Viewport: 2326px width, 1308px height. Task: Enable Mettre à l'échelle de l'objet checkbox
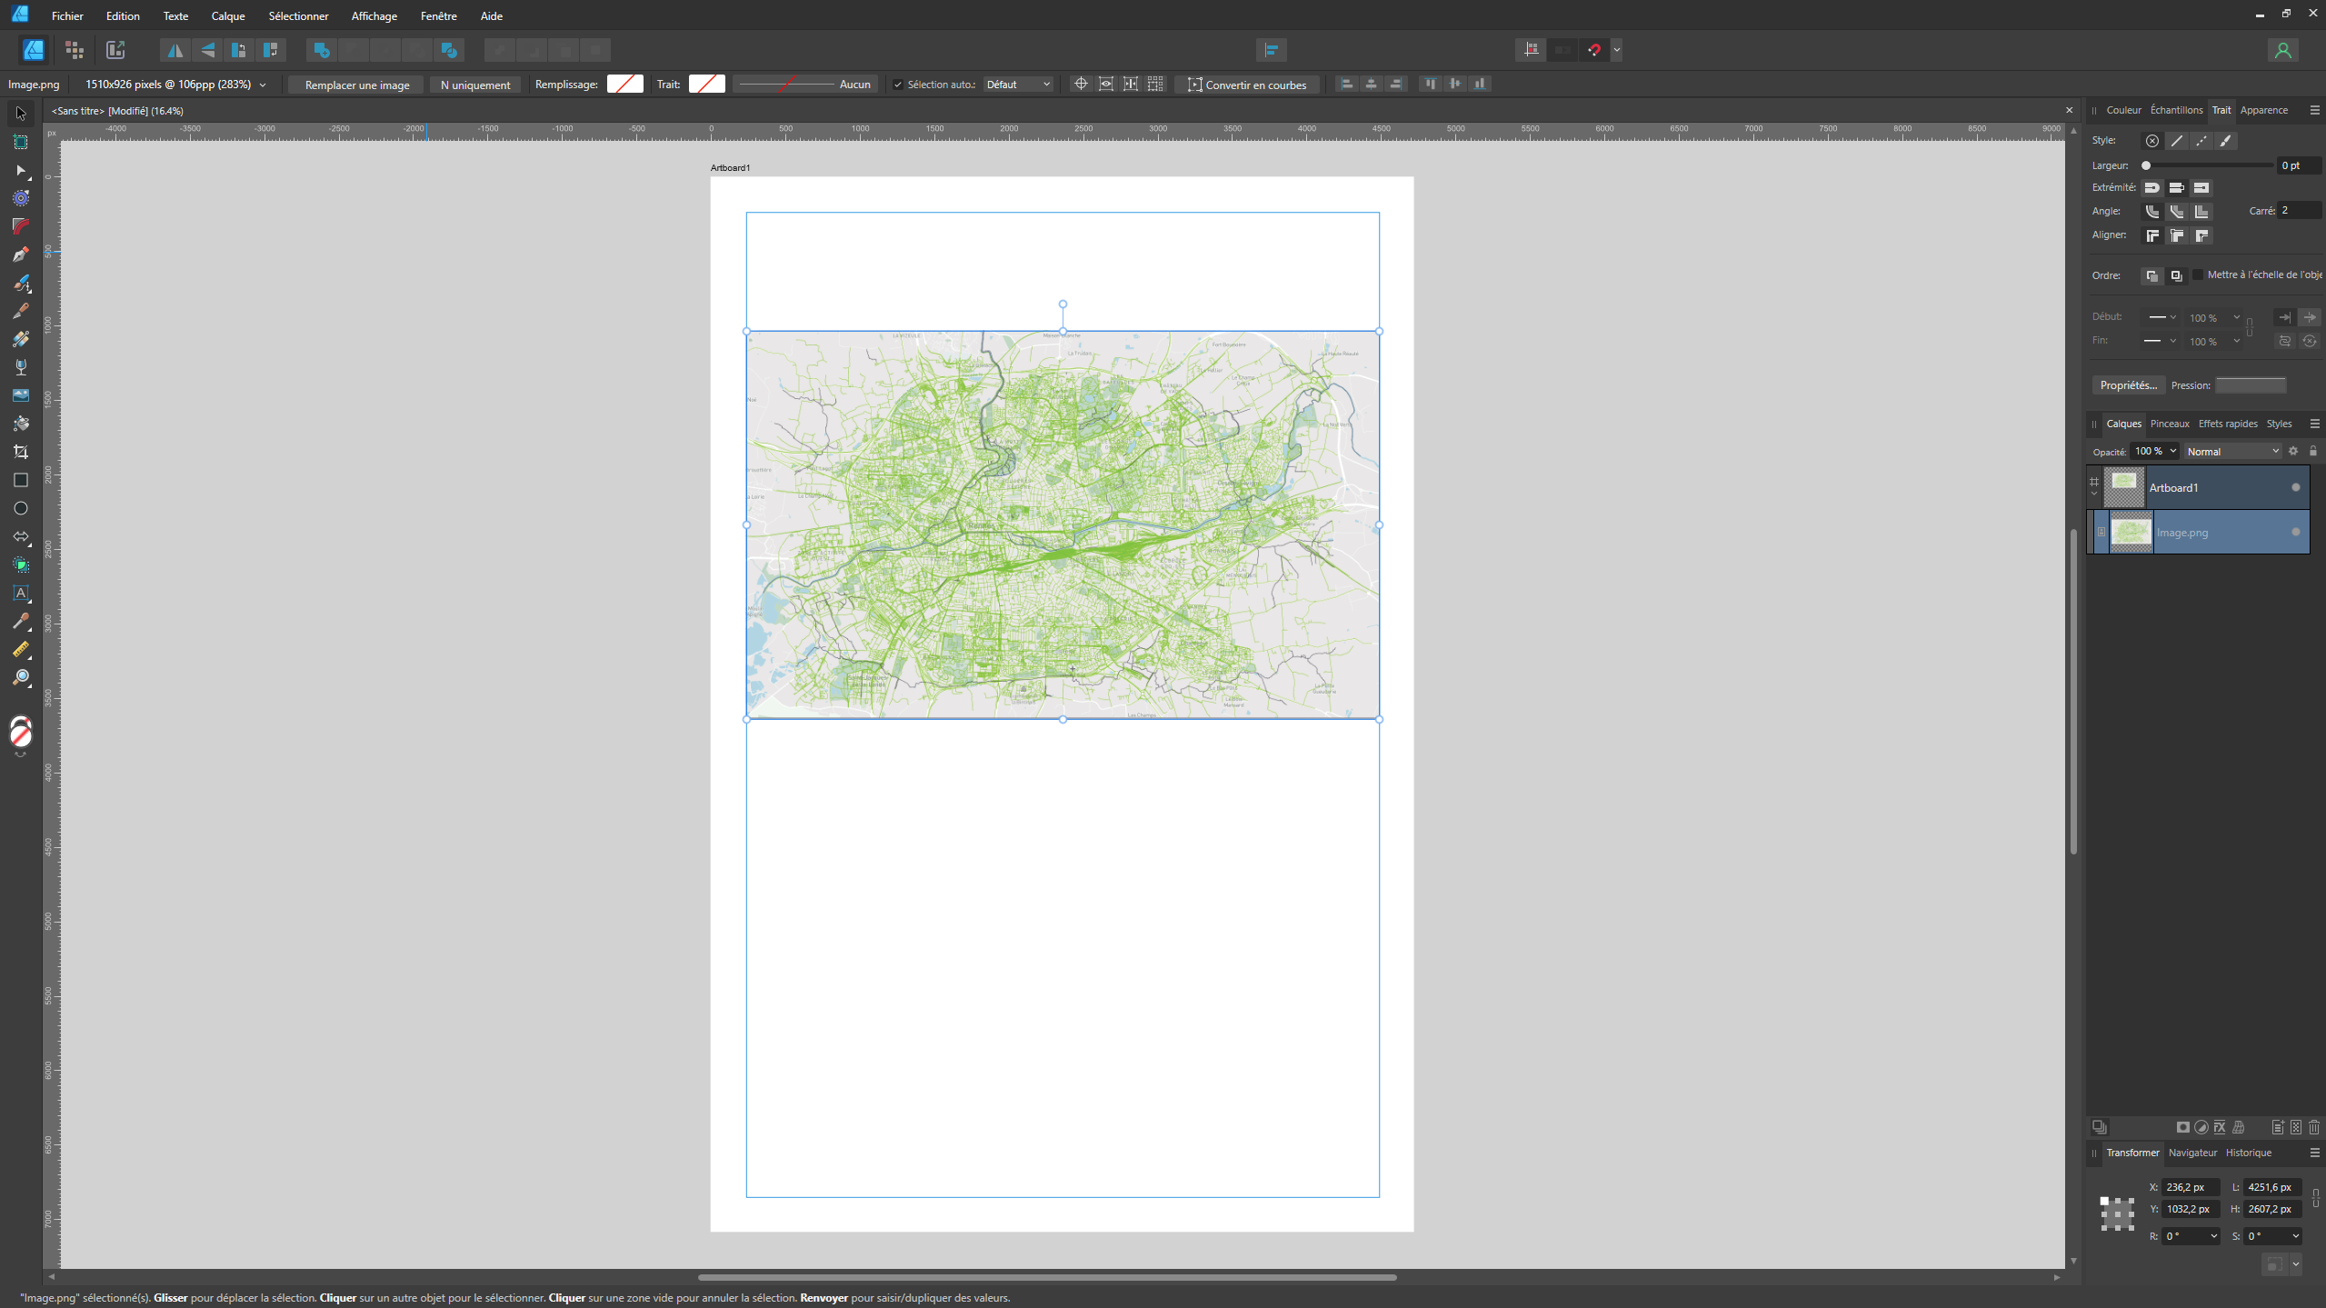2198,275
